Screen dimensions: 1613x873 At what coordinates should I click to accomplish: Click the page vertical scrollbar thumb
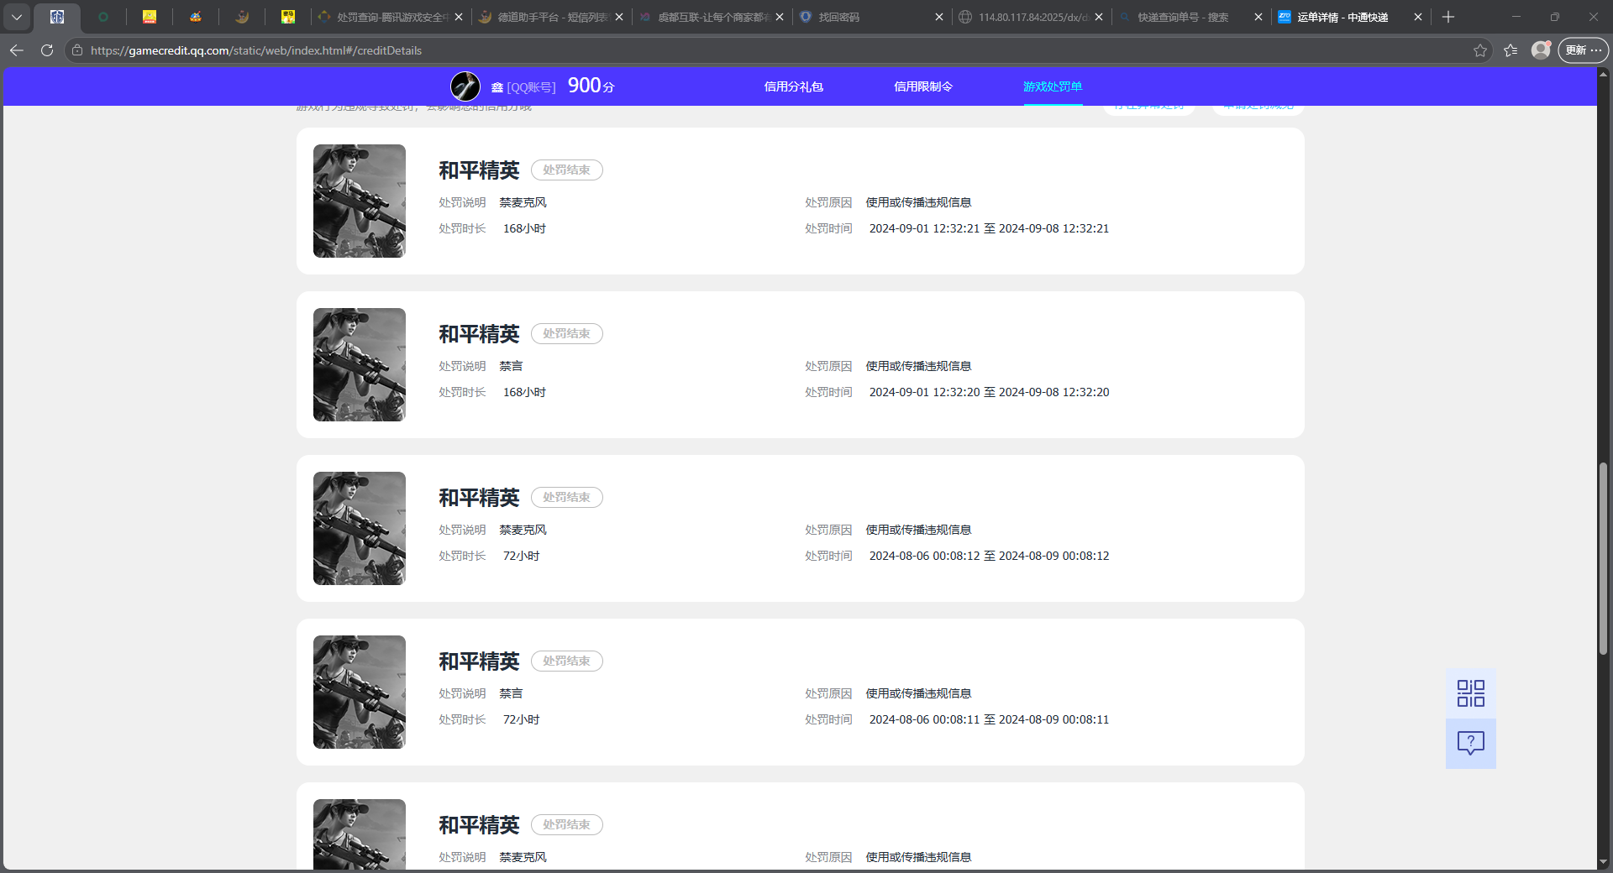coord(1603,558)
